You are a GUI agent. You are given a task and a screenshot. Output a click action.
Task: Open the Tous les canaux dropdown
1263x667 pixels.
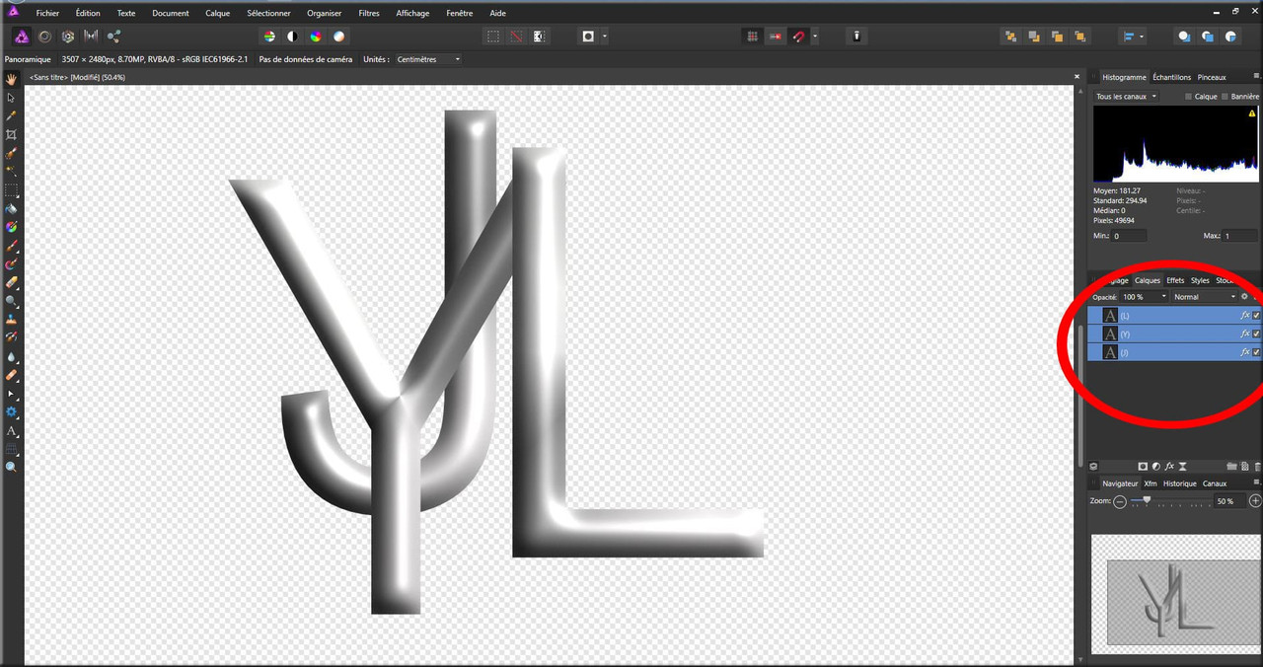pos(1127,97)
